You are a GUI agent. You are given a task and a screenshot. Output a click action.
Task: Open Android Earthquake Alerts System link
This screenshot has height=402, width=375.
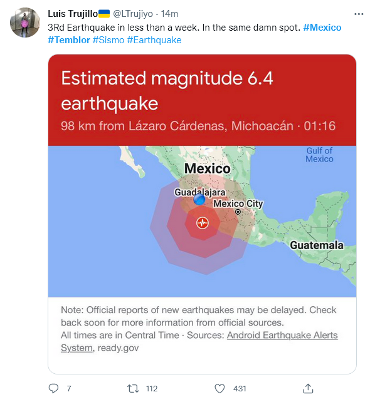pos(199,341)
